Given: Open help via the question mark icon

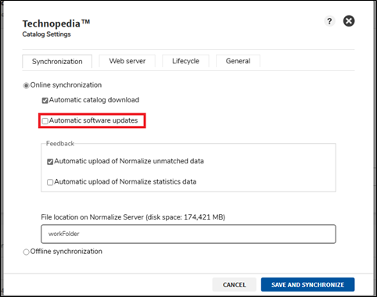Looking at the screenshot, I should (x=329, y=21).
